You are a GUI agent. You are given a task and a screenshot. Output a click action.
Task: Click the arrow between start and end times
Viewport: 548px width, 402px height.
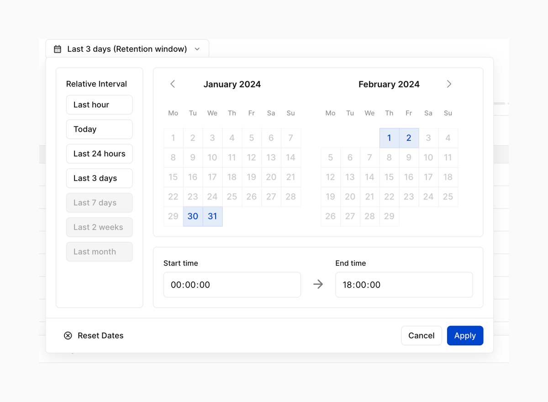coord(318,284)
